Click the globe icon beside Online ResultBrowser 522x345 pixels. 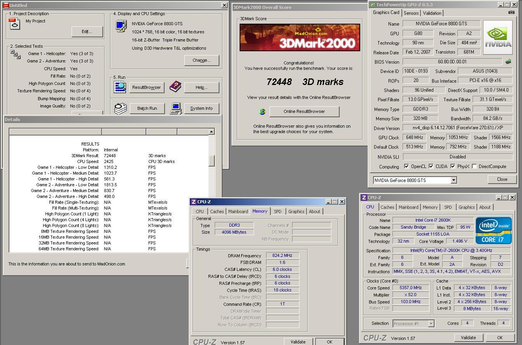tap(262, 112)
